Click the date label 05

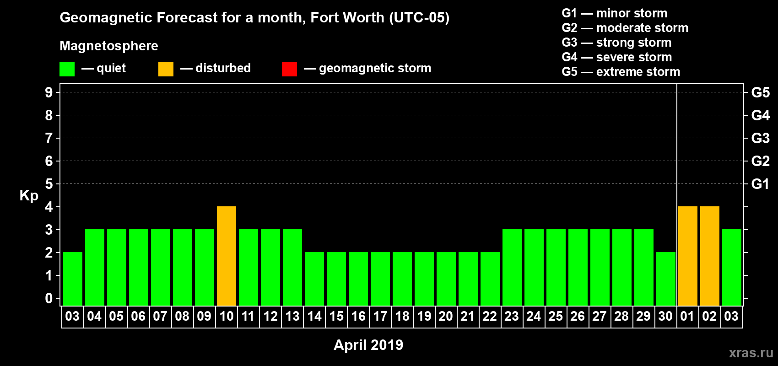click(x=116, y=317)
